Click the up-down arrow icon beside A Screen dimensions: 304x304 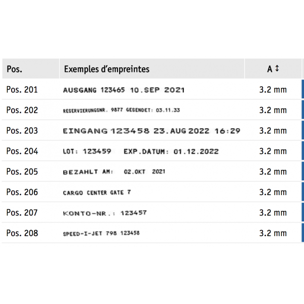tap(277, 69)
